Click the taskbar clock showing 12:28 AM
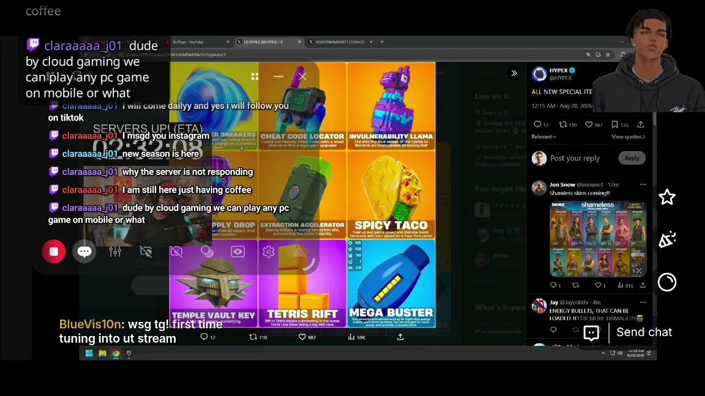The width and height of the screenshot is (705, 396). click(x=636, y=353)
